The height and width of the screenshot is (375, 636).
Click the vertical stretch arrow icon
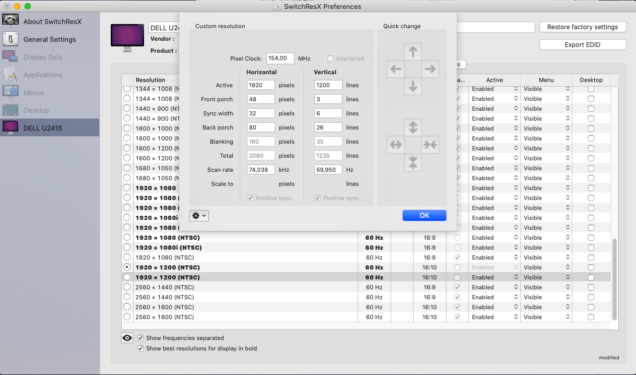point(413,127)
